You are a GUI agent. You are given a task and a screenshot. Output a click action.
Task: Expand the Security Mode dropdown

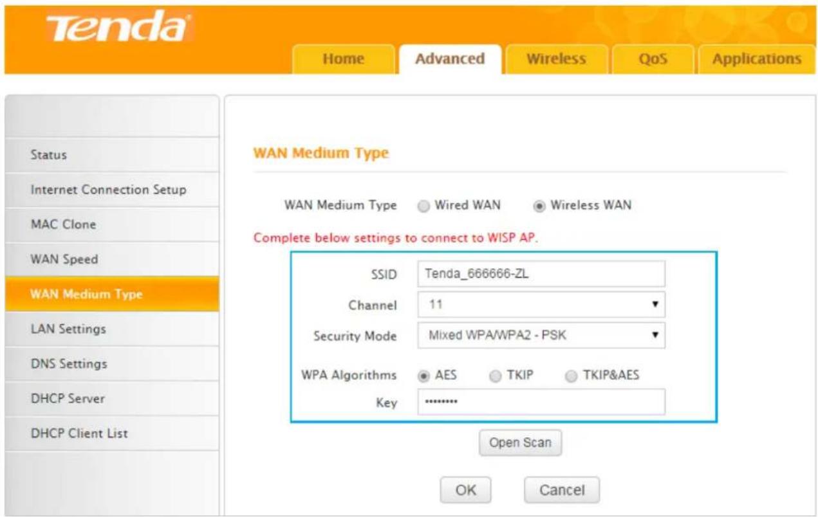coord(541,335)
